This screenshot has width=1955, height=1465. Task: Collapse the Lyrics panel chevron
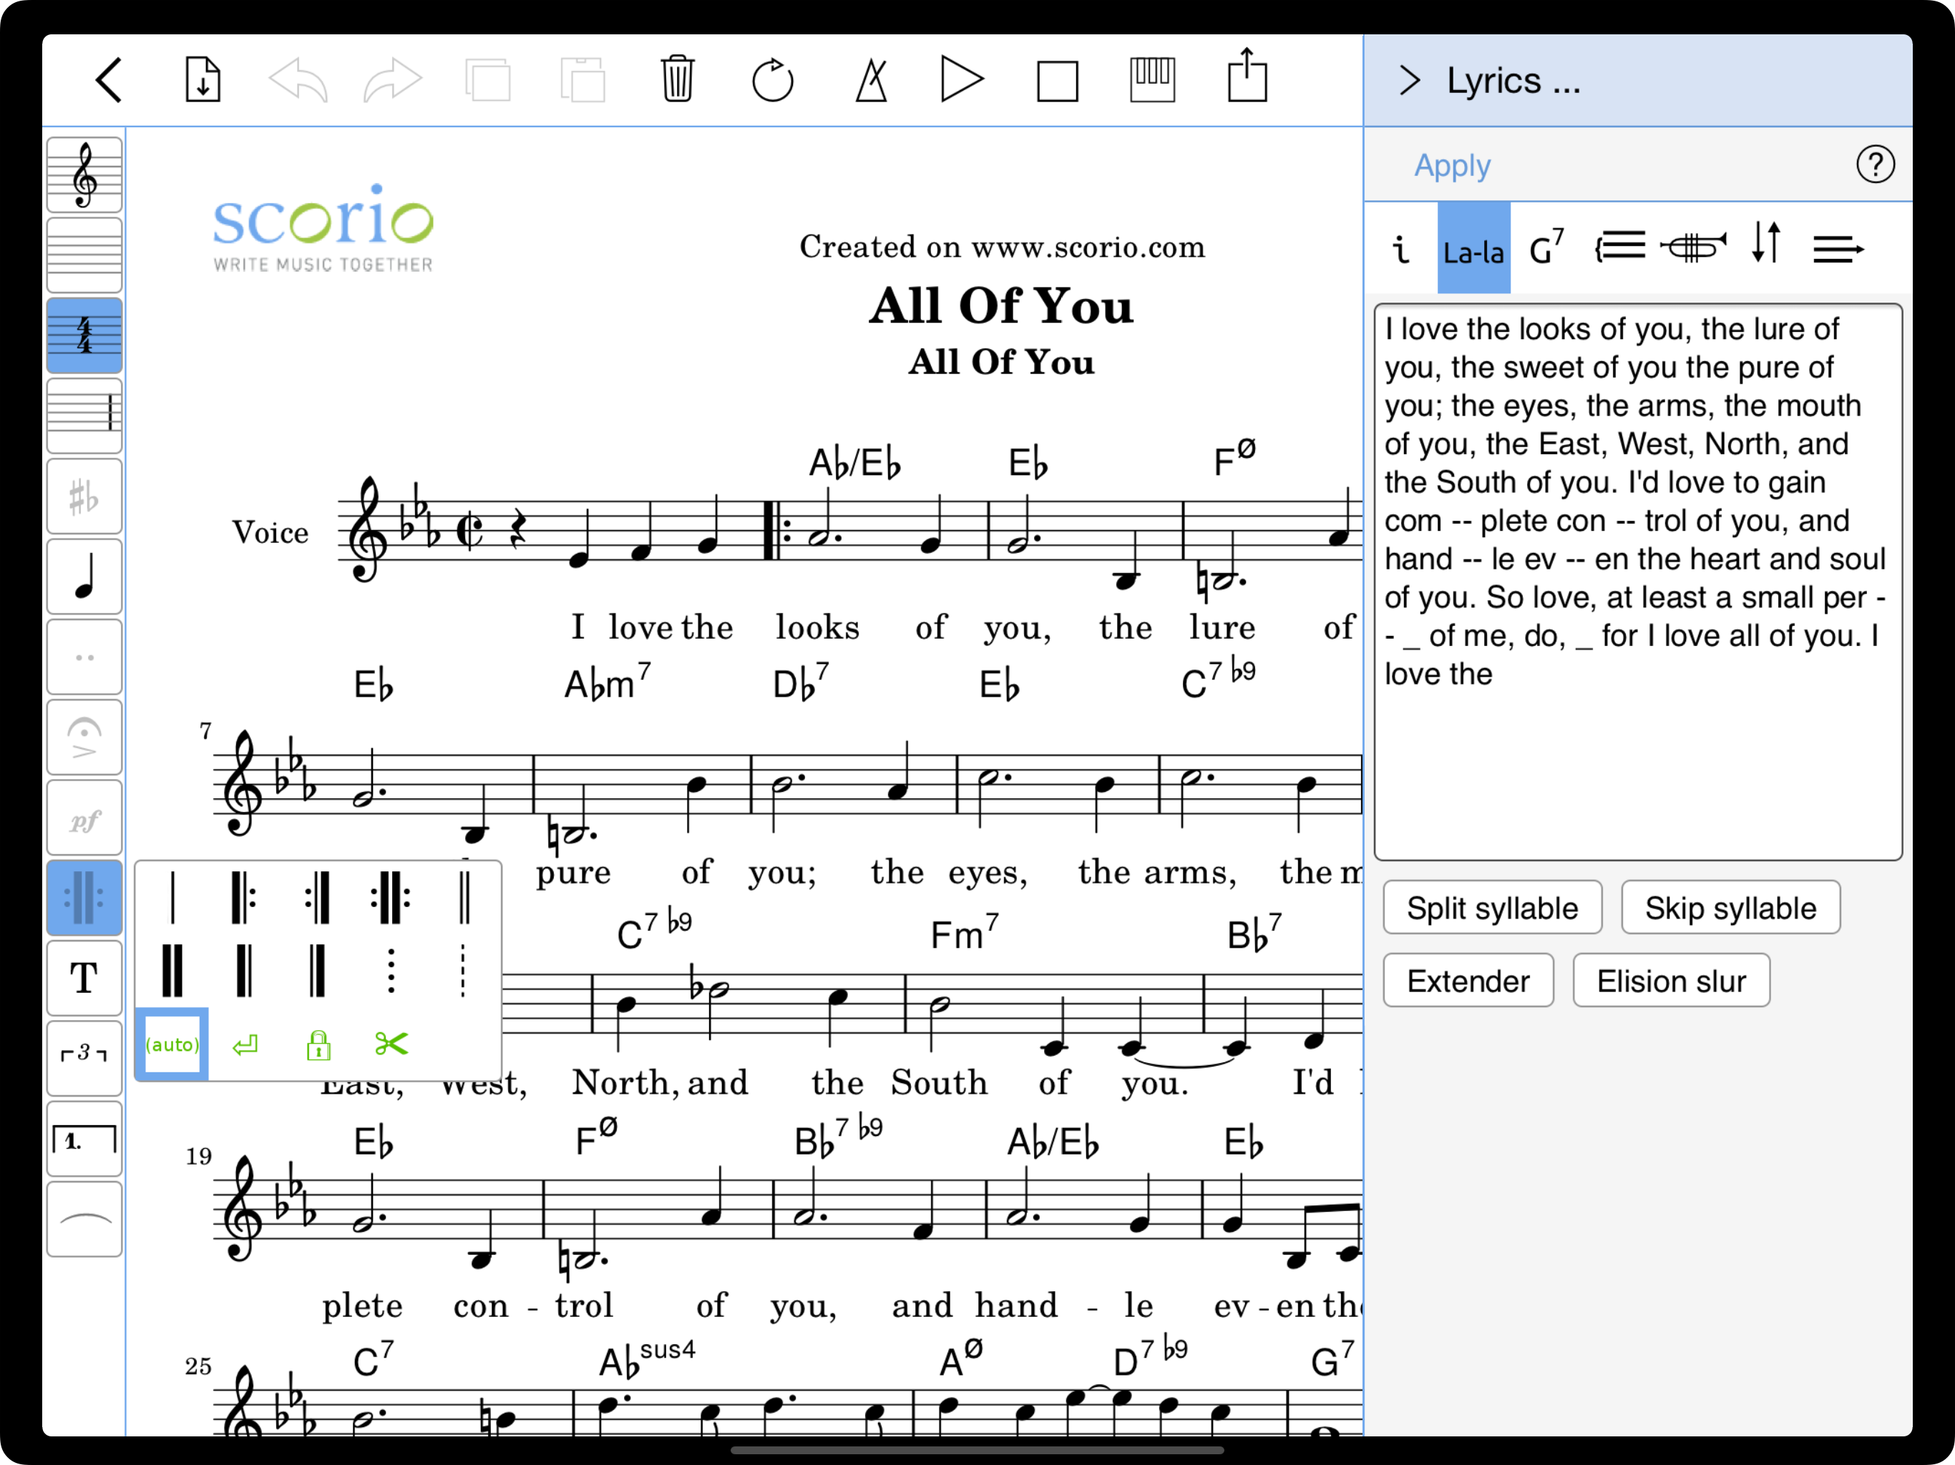click(1410, 80)
